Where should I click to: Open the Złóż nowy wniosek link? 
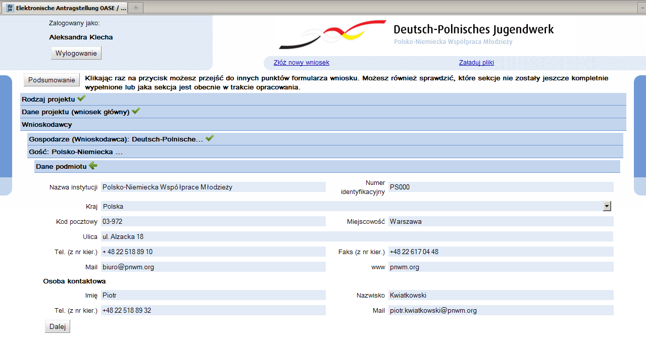click(302, 63)
